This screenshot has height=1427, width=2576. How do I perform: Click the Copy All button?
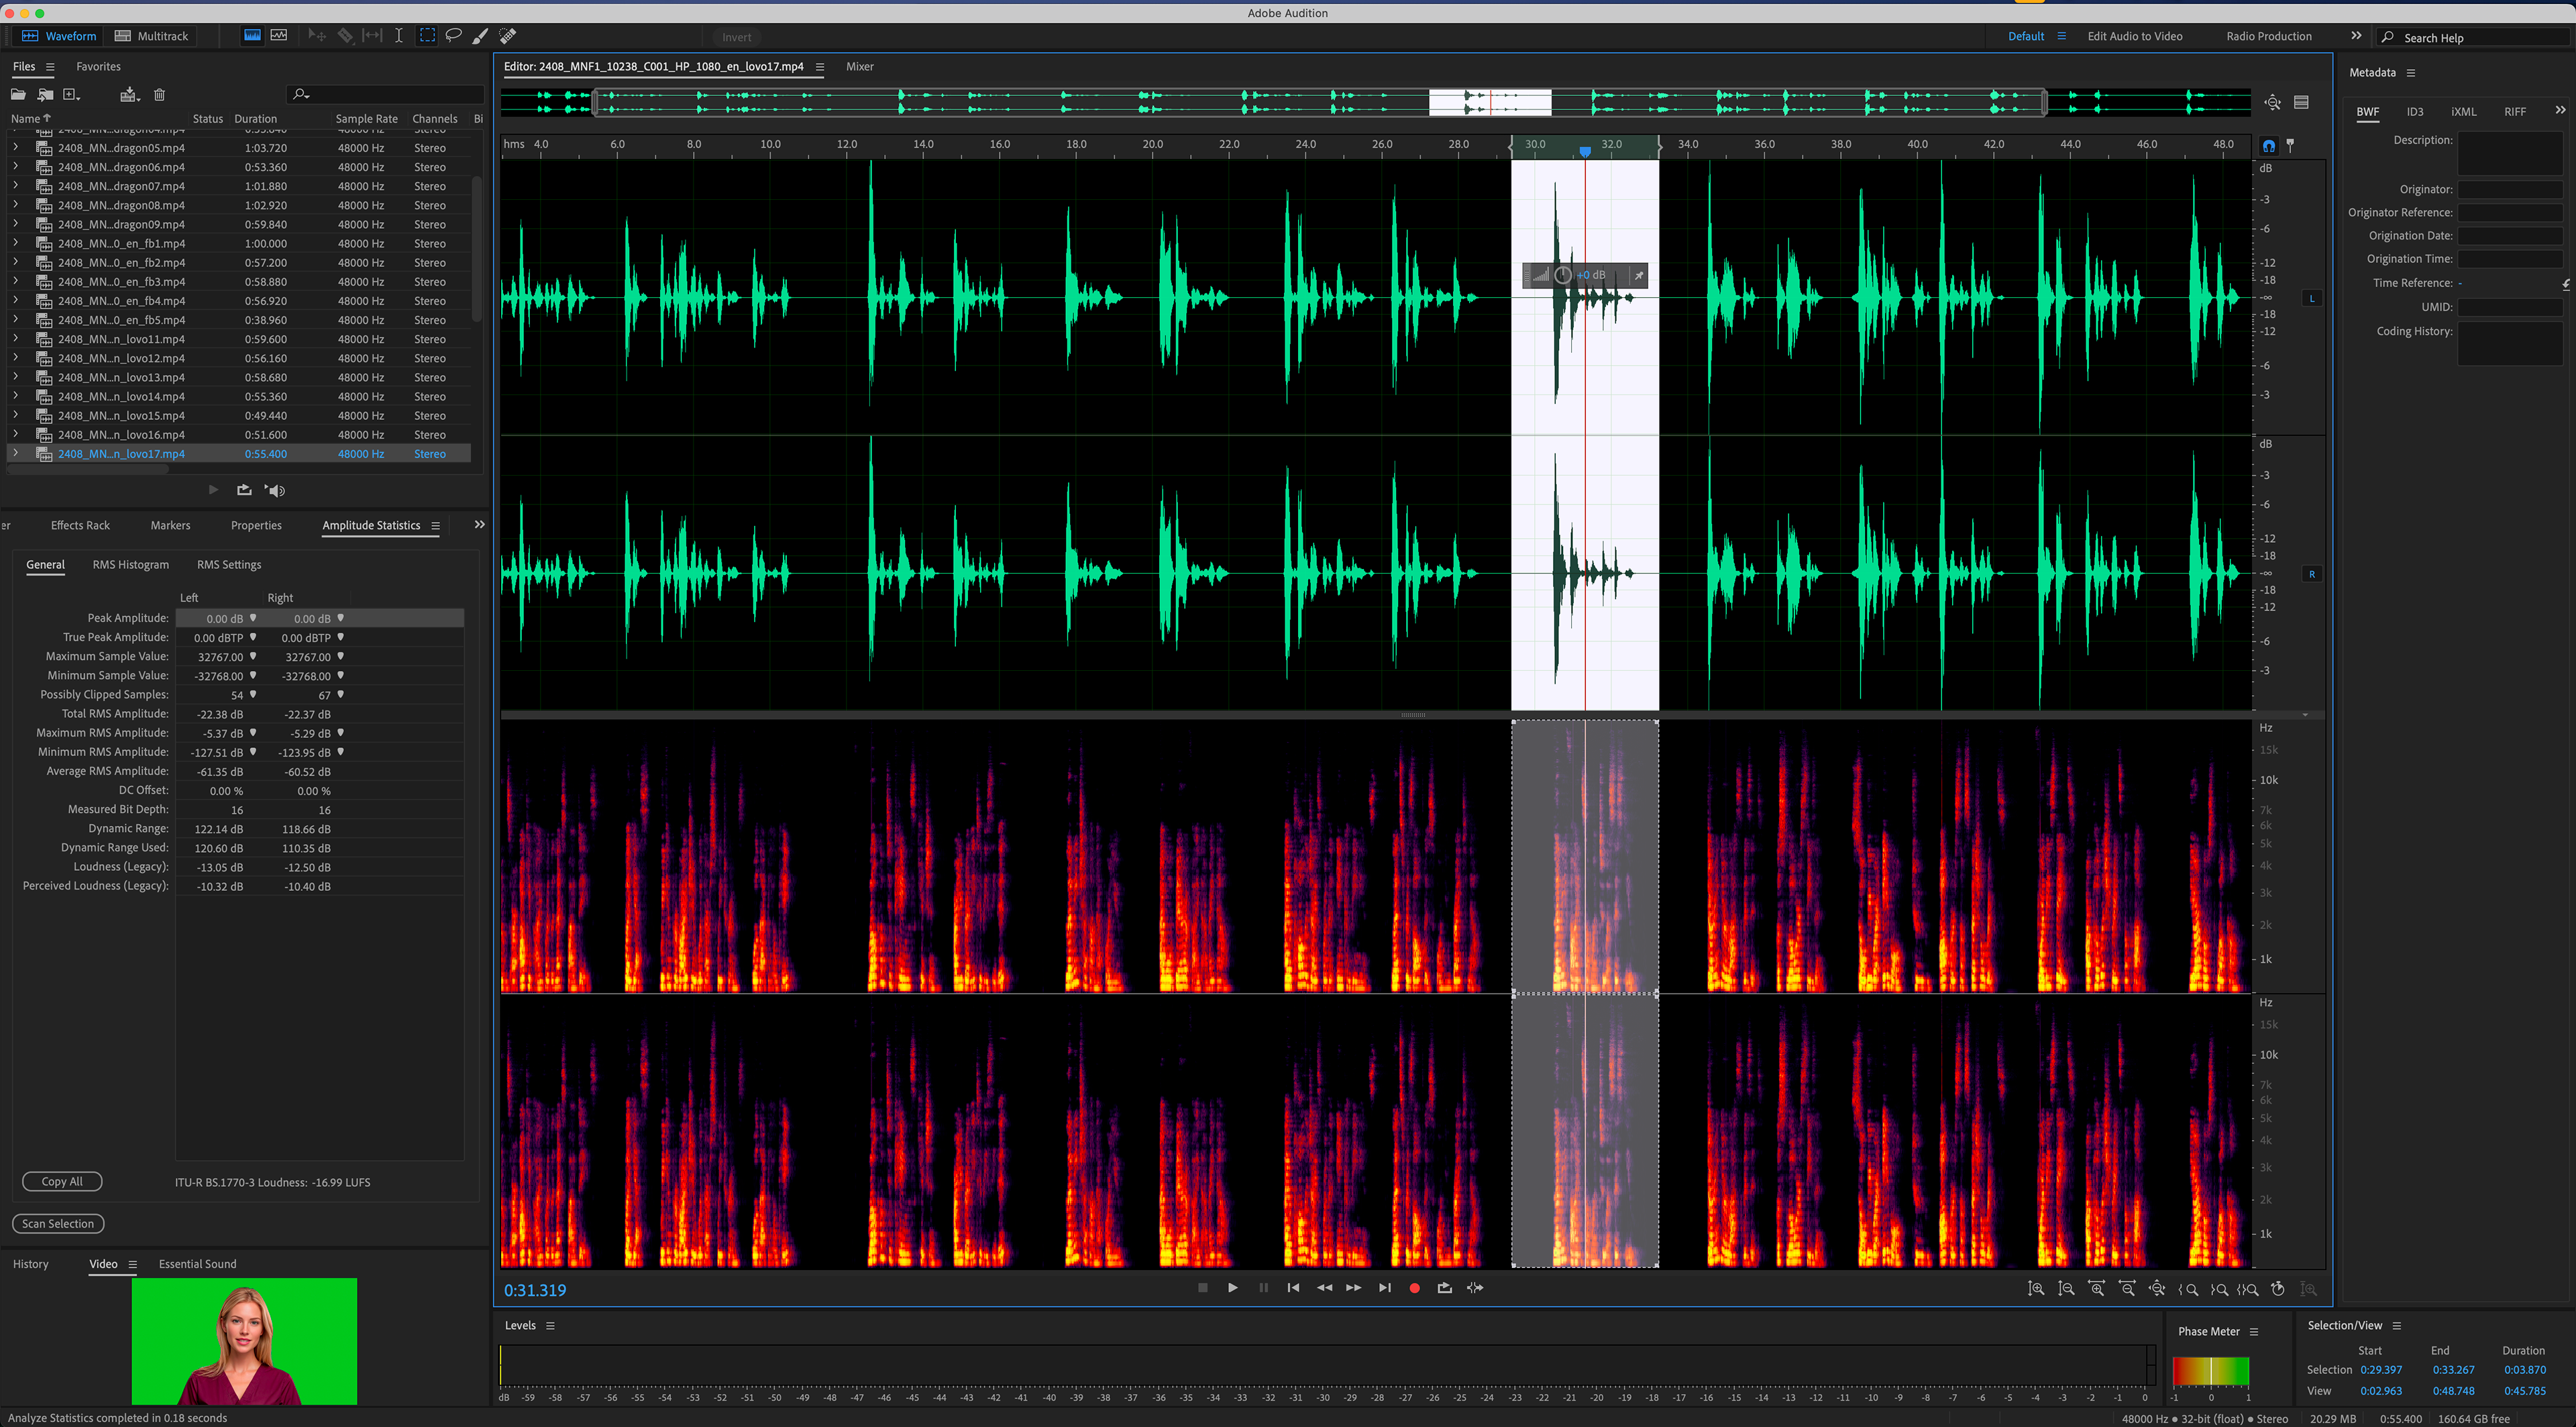pos(62,1182)
